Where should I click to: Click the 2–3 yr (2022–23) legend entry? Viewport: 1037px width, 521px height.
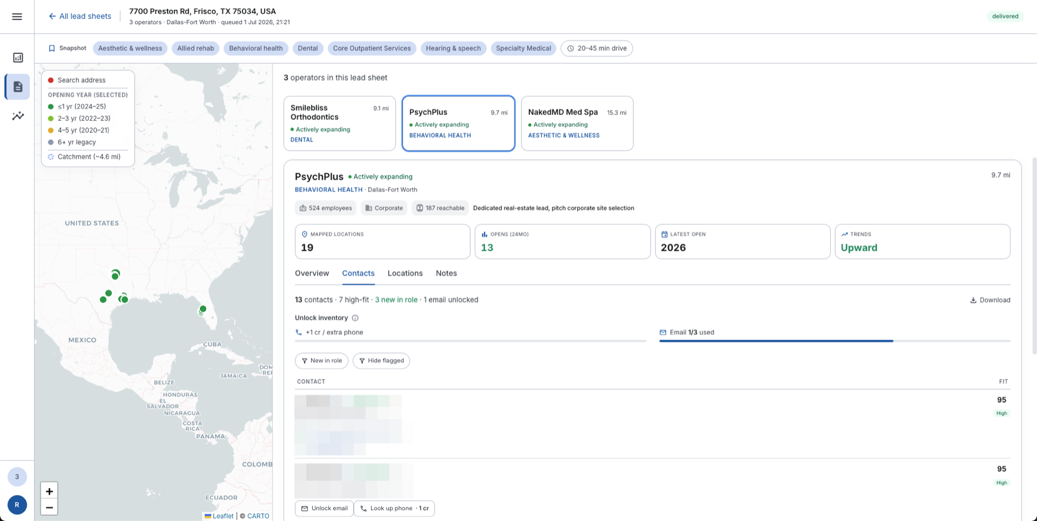[79, 118]
